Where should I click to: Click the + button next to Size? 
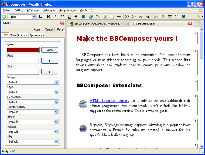click(x=50, y=72)
